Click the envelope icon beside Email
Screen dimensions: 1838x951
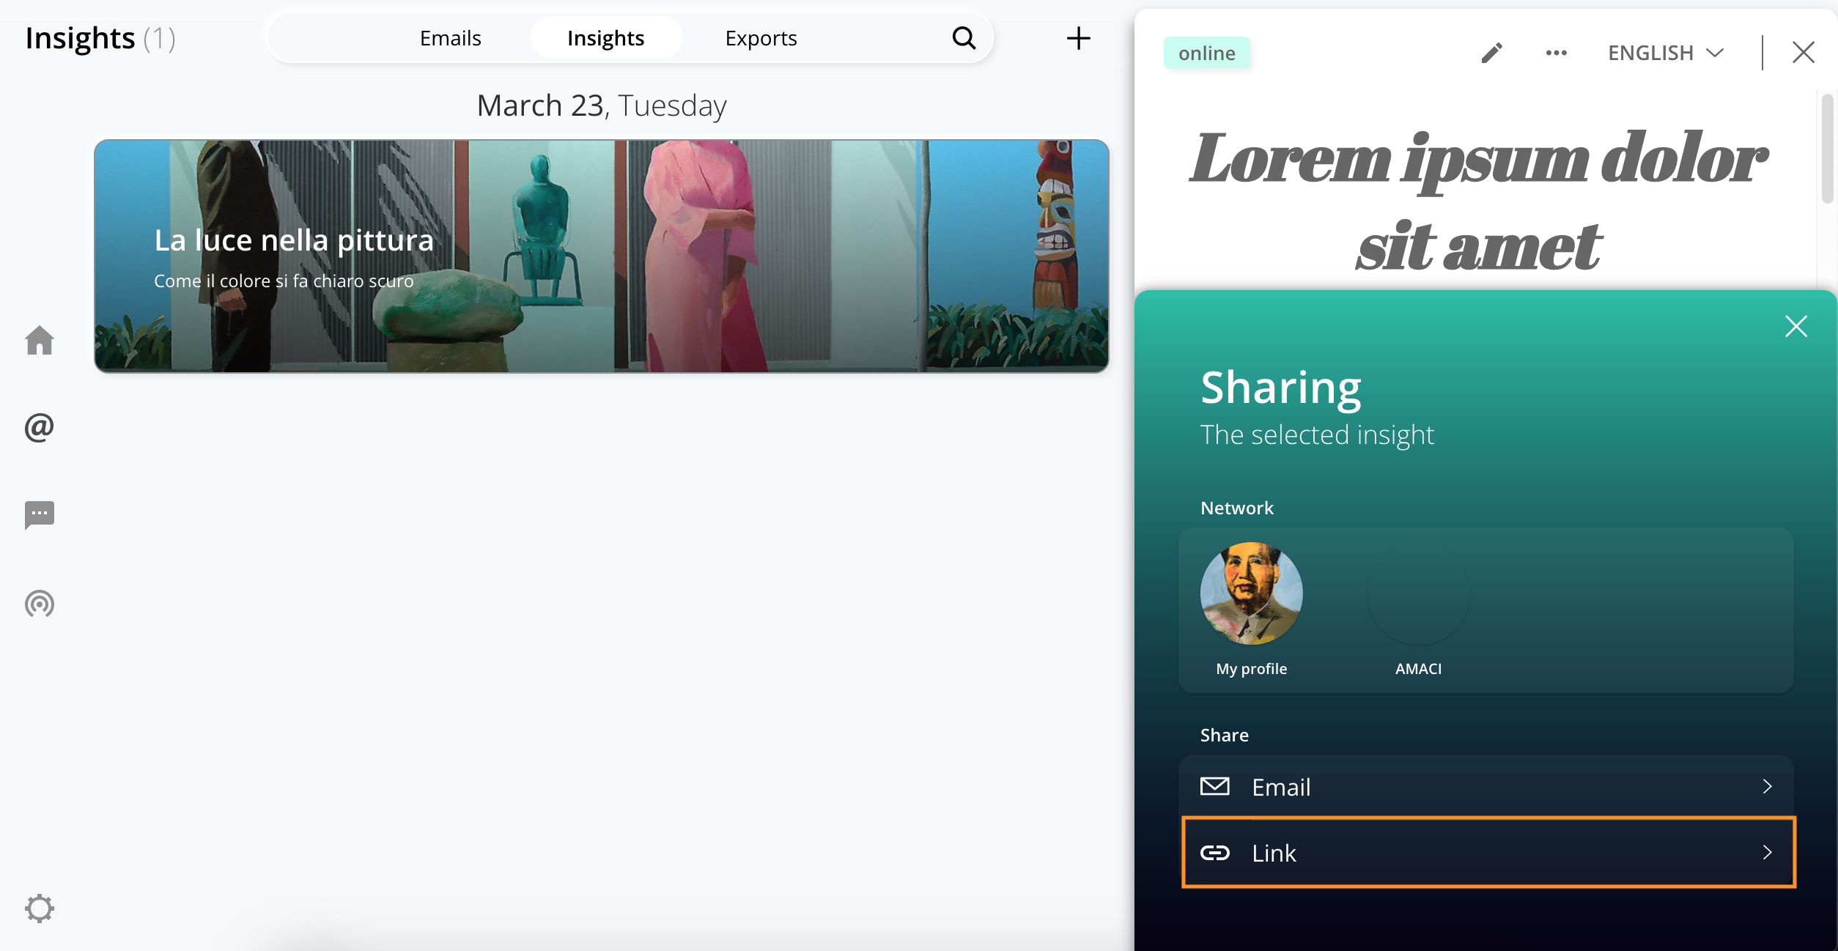tap(1215, 787)
